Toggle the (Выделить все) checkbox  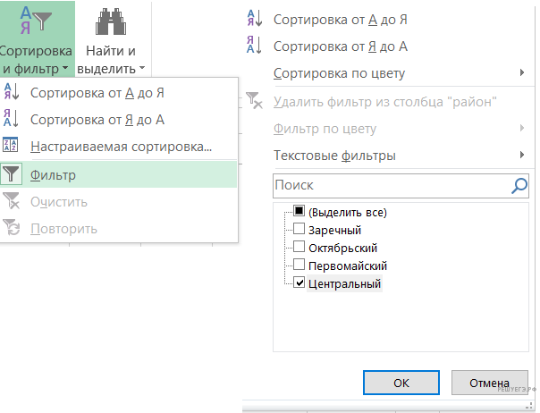(x=300, y=213)
